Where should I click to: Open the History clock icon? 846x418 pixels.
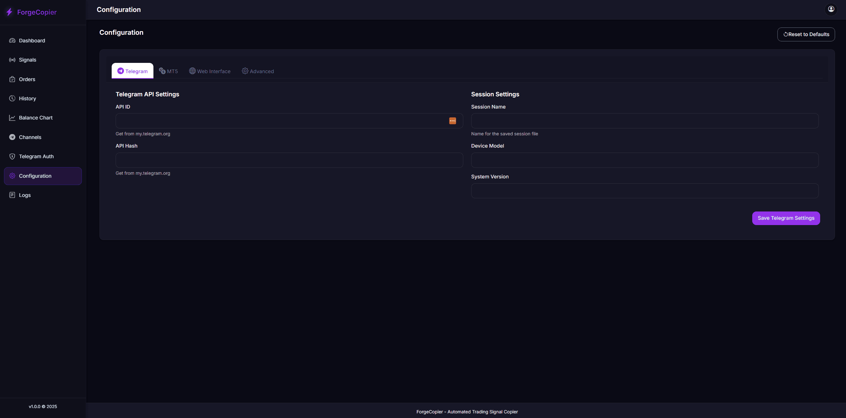click(12, 98)
